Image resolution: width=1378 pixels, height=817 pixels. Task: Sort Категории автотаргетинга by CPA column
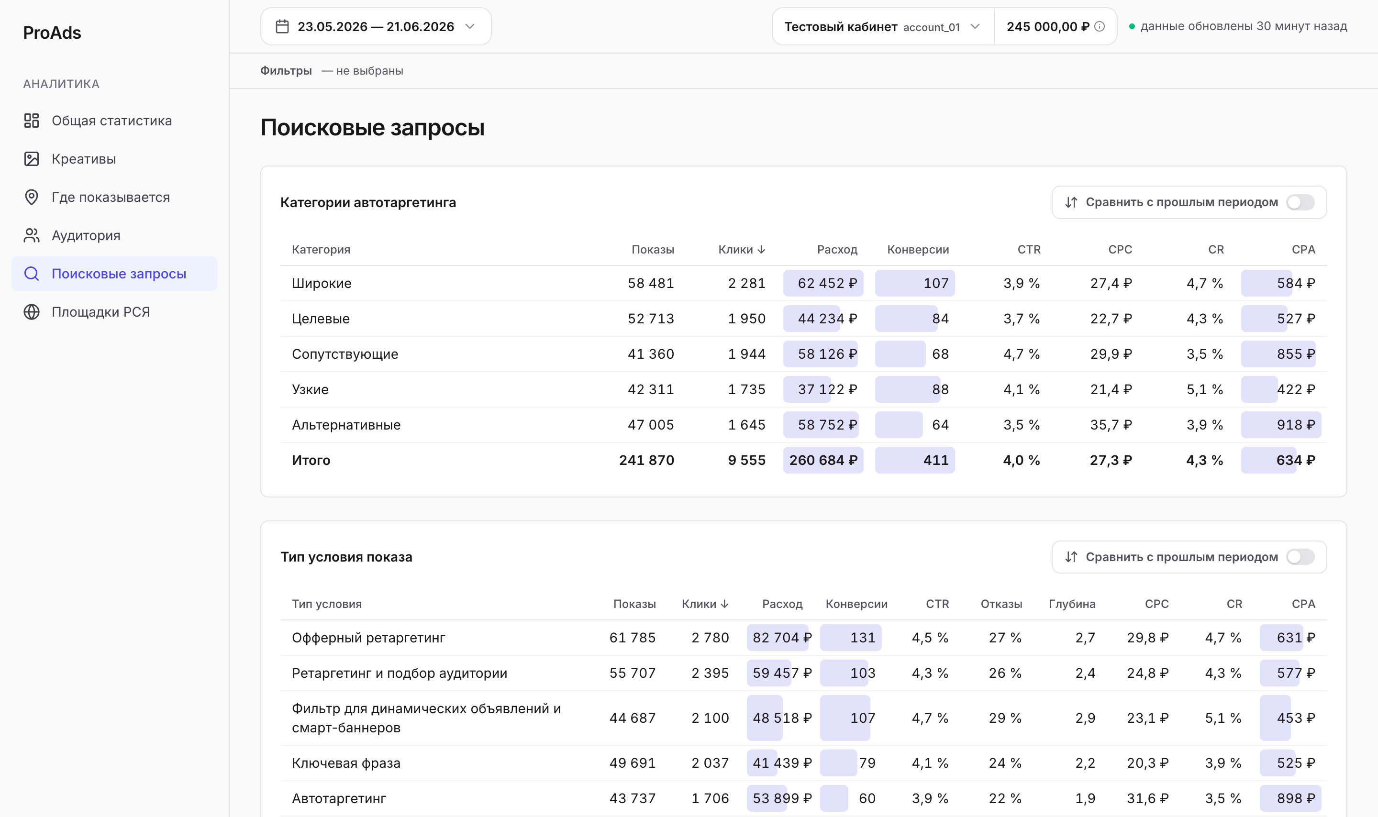(x=1304, y=249)
